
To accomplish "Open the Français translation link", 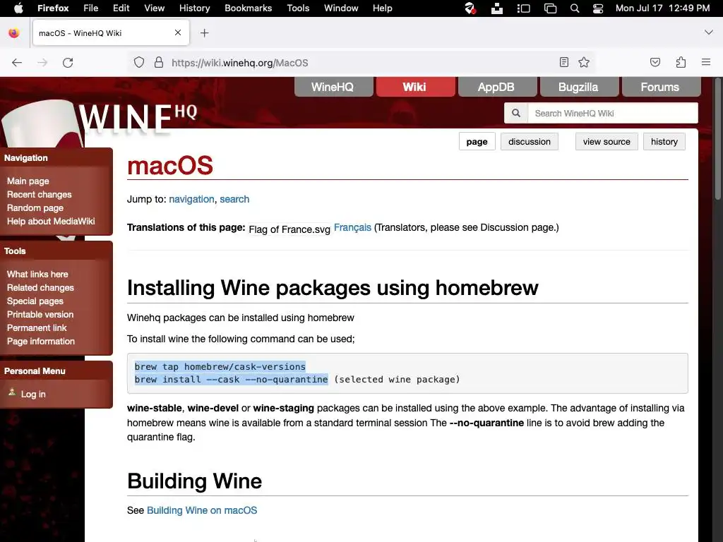I will [x=352, y=227].
